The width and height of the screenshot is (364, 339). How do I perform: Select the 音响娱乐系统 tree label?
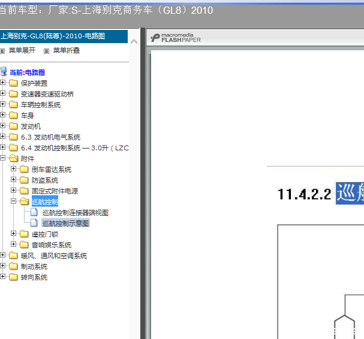52,245
